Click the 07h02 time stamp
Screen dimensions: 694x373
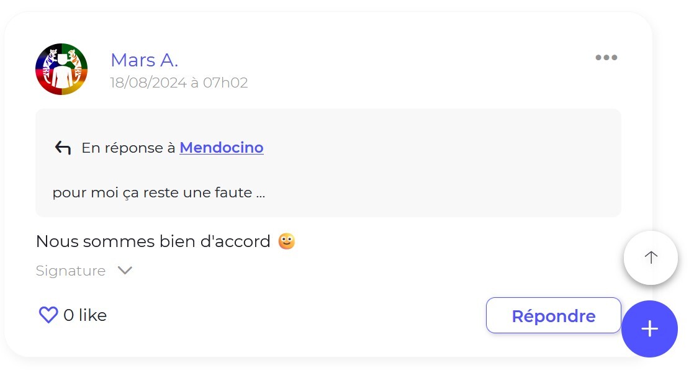click(225, 83)
